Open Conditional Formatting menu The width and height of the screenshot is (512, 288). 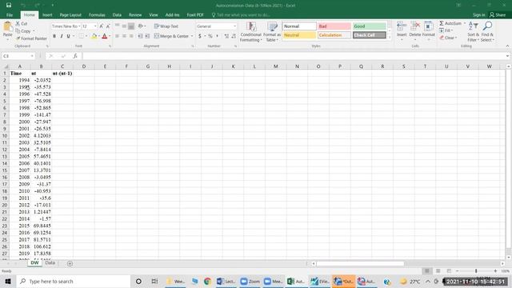click(x=250, y=32)
